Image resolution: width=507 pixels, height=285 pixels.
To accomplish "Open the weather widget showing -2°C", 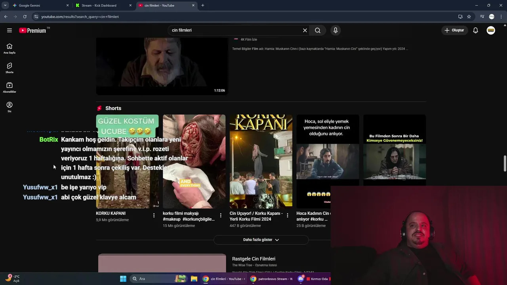I will 12,279.
